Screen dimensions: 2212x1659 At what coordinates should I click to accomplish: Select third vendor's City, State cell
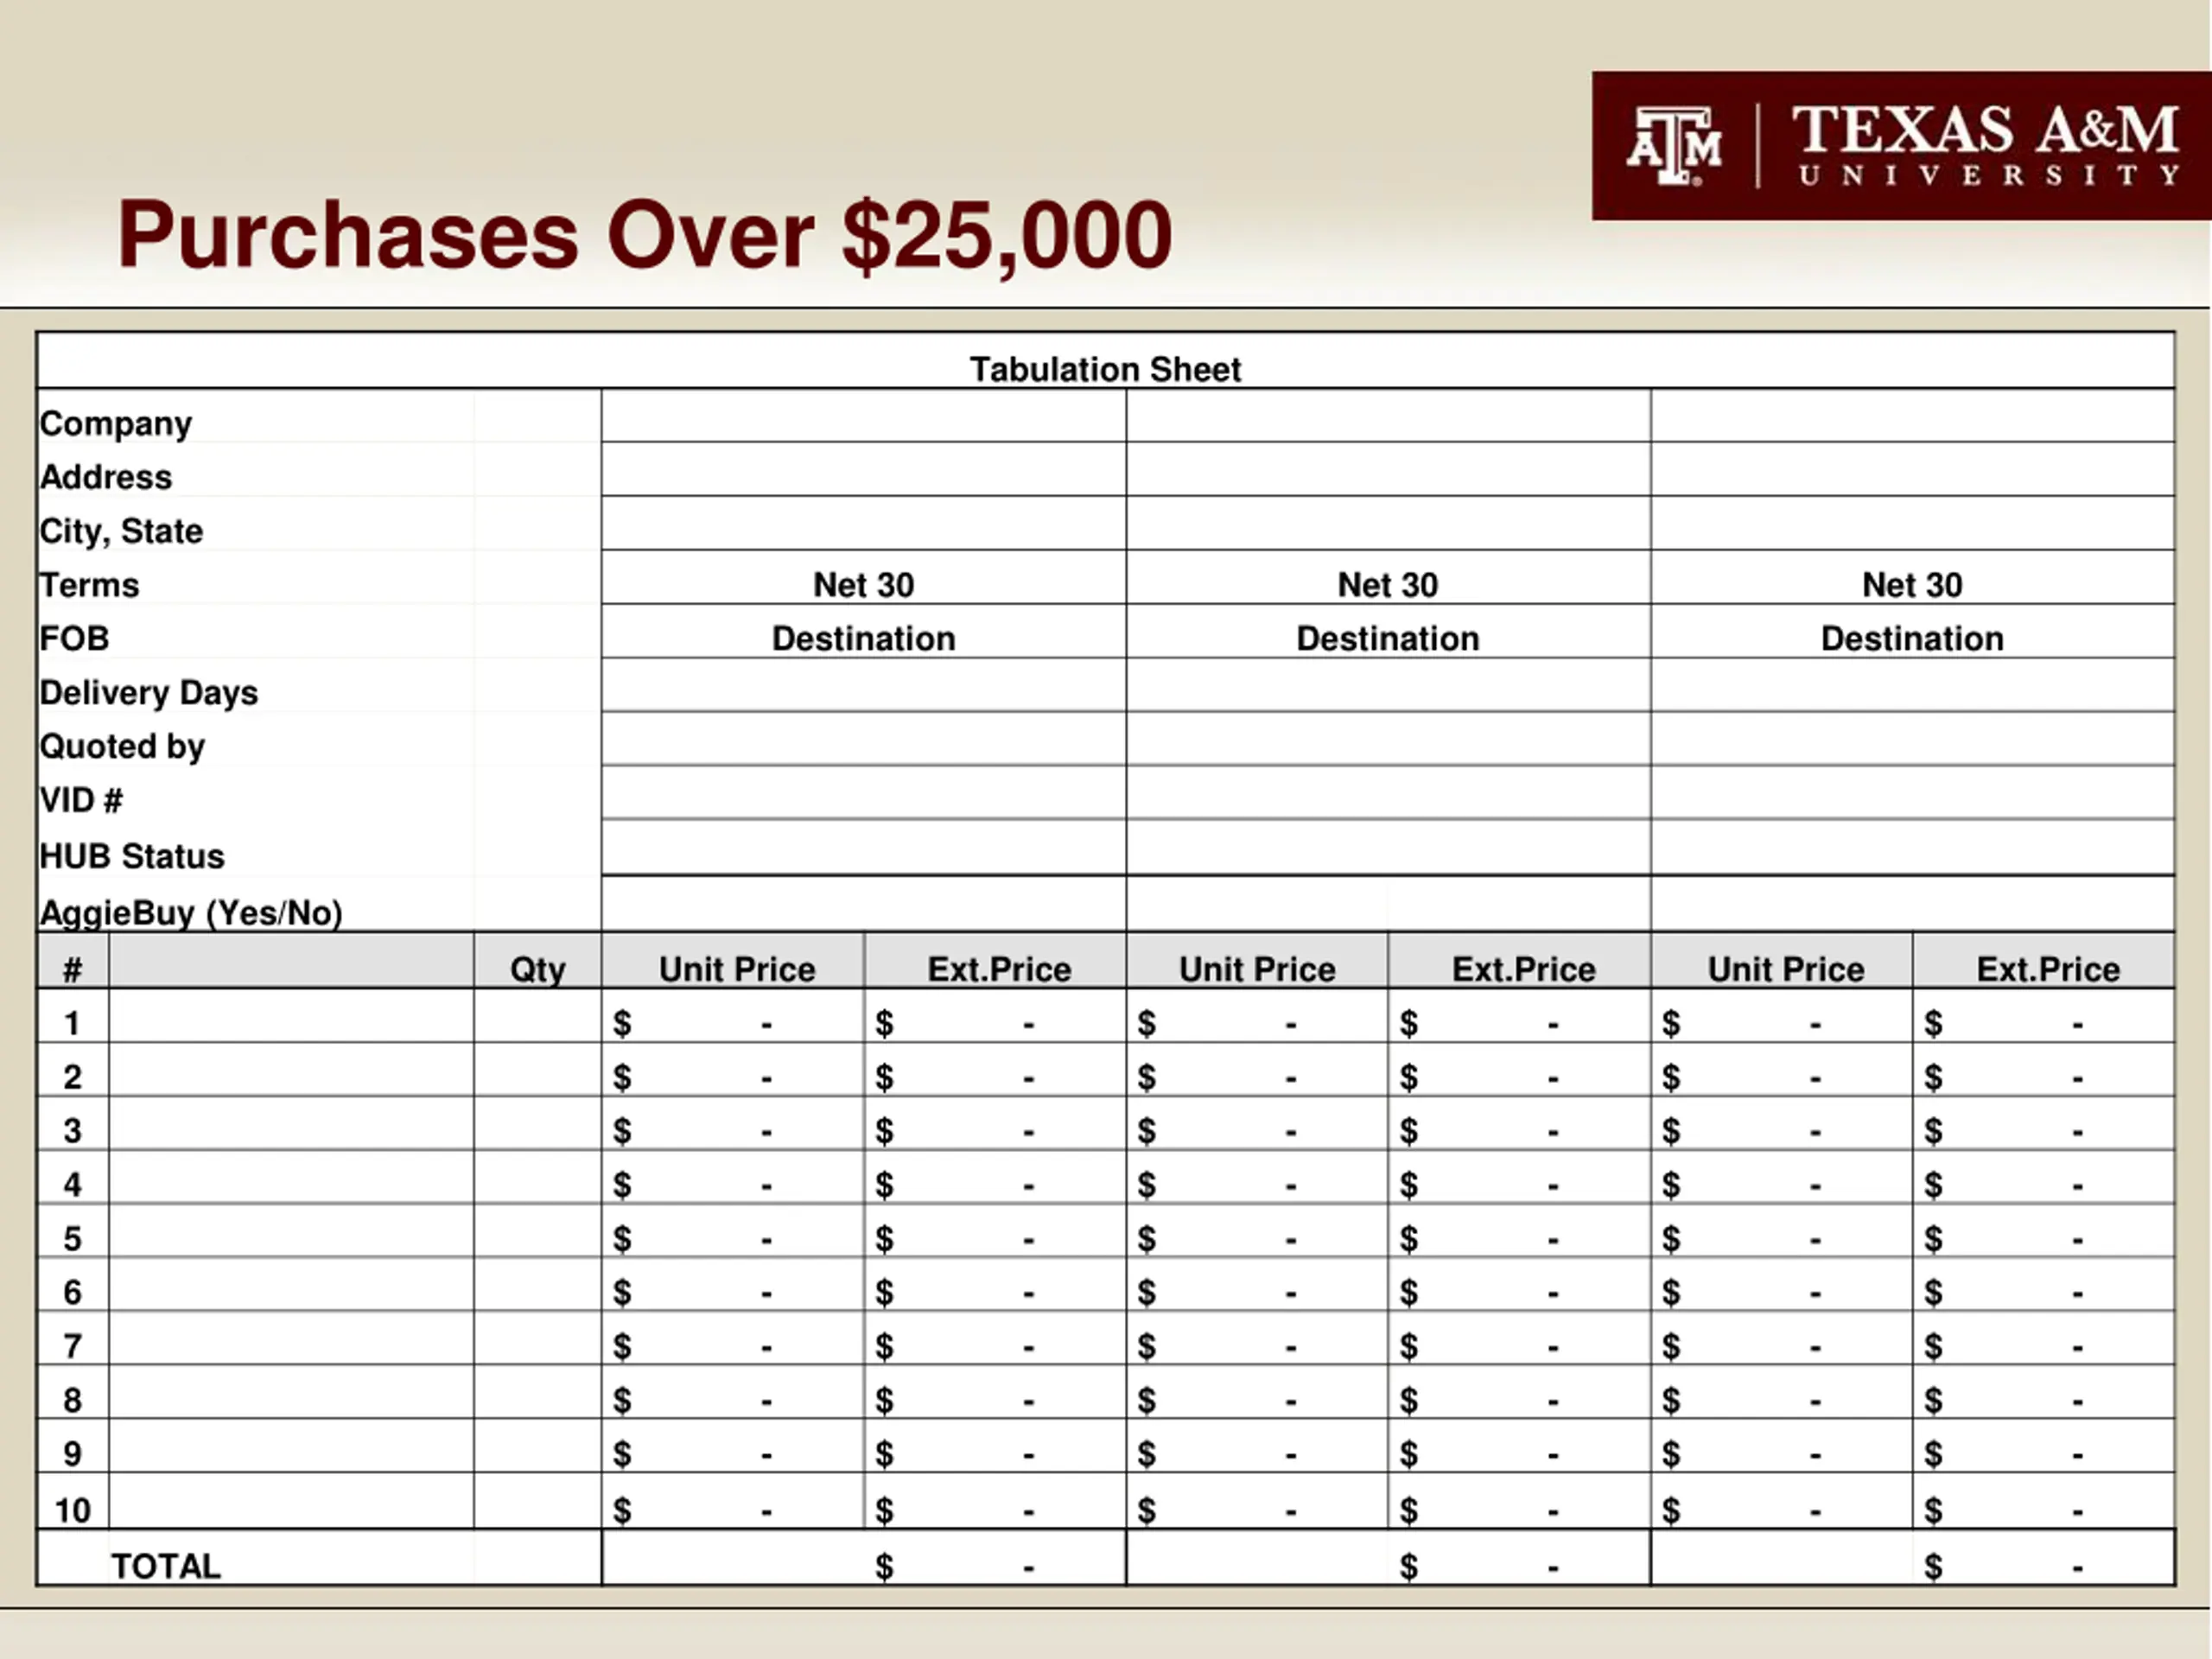pos(1912,523)
